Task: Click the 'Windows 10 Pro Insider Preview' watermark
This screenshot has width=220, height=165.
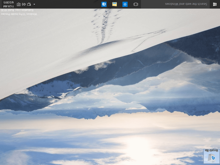Action: [x=19, y=14]
